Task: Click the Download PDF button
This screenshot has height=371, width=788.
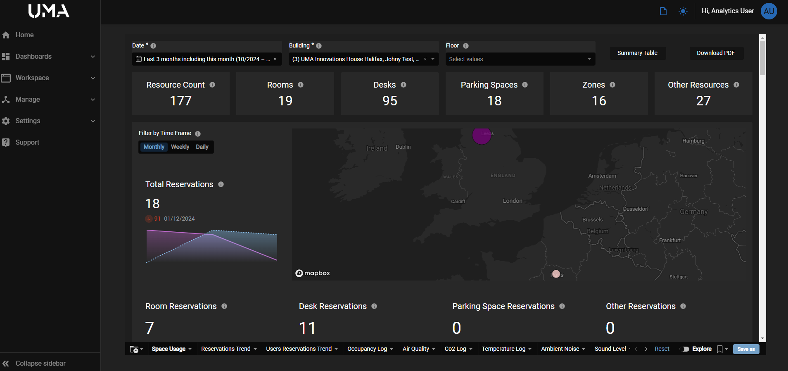Action: pos(716,53)
